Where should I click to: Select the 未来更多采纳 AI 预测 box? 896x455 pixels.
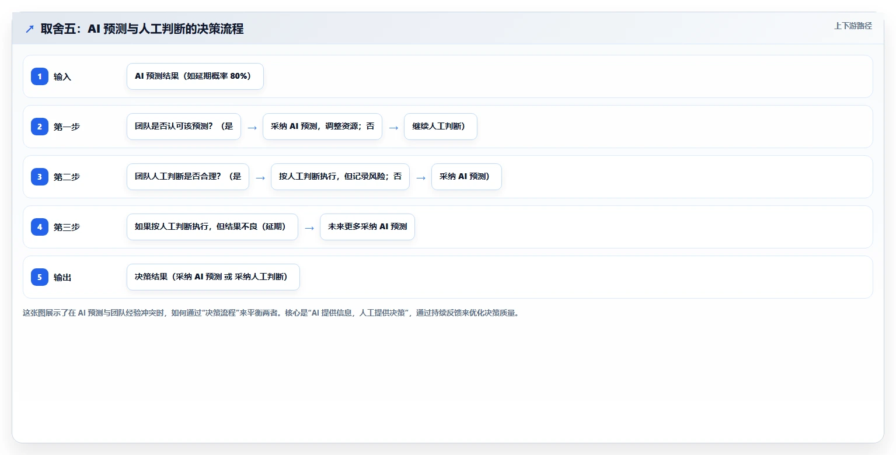[x=367, y=227]
